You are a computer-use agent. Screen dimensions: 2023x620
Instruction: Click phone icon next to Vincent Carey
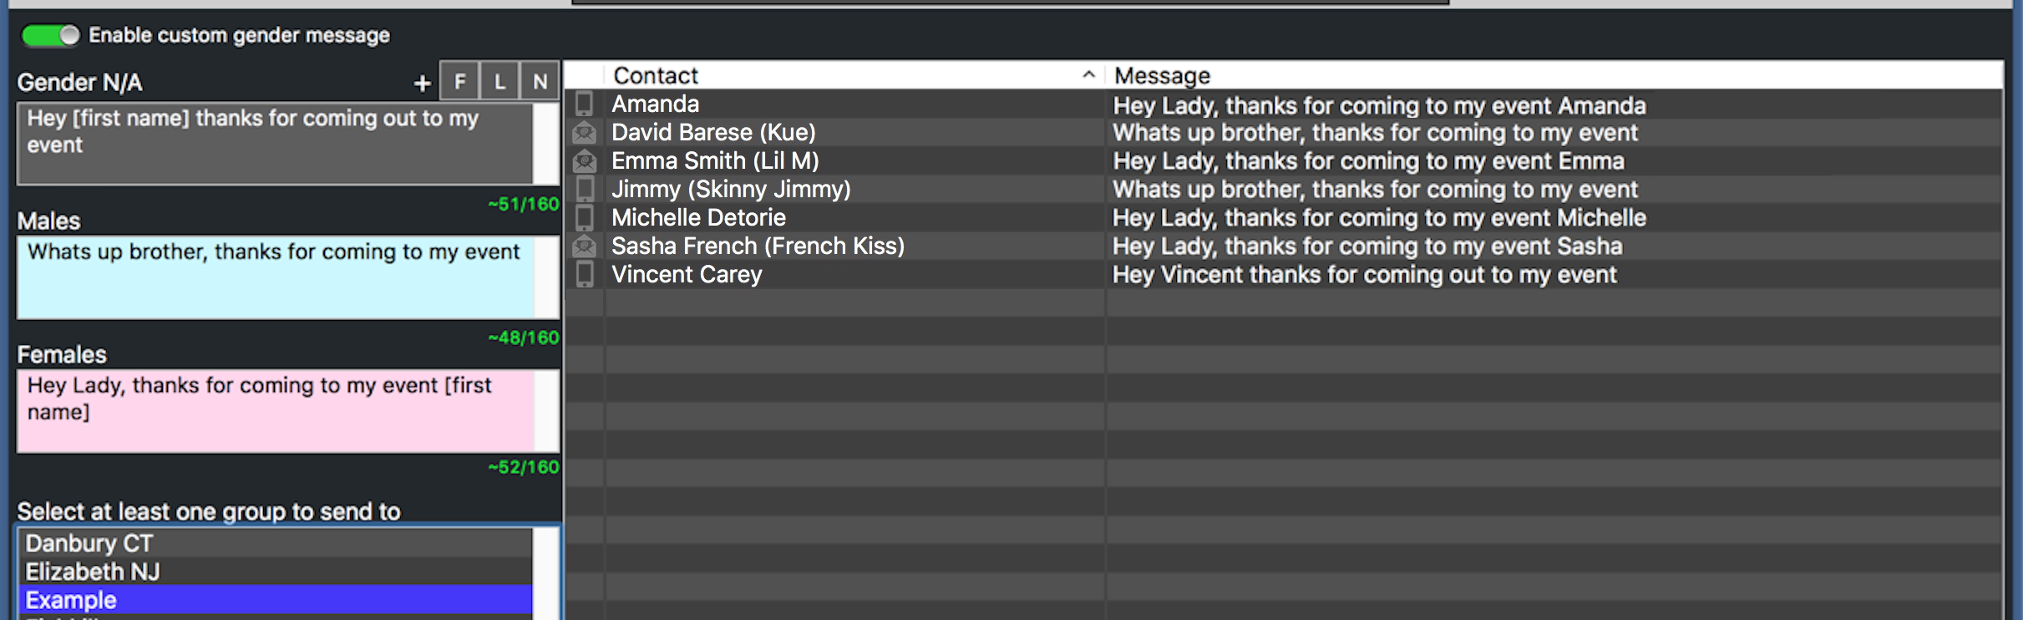pyautogui.click(x=585, y=274)
